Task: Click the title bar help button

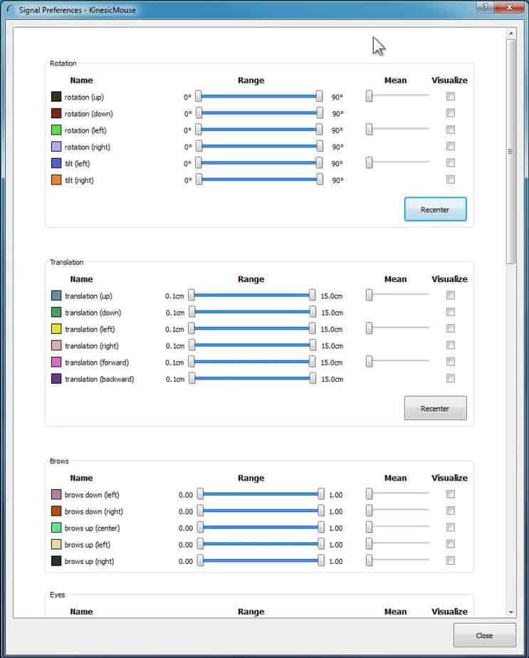Action: click(485, 6)
